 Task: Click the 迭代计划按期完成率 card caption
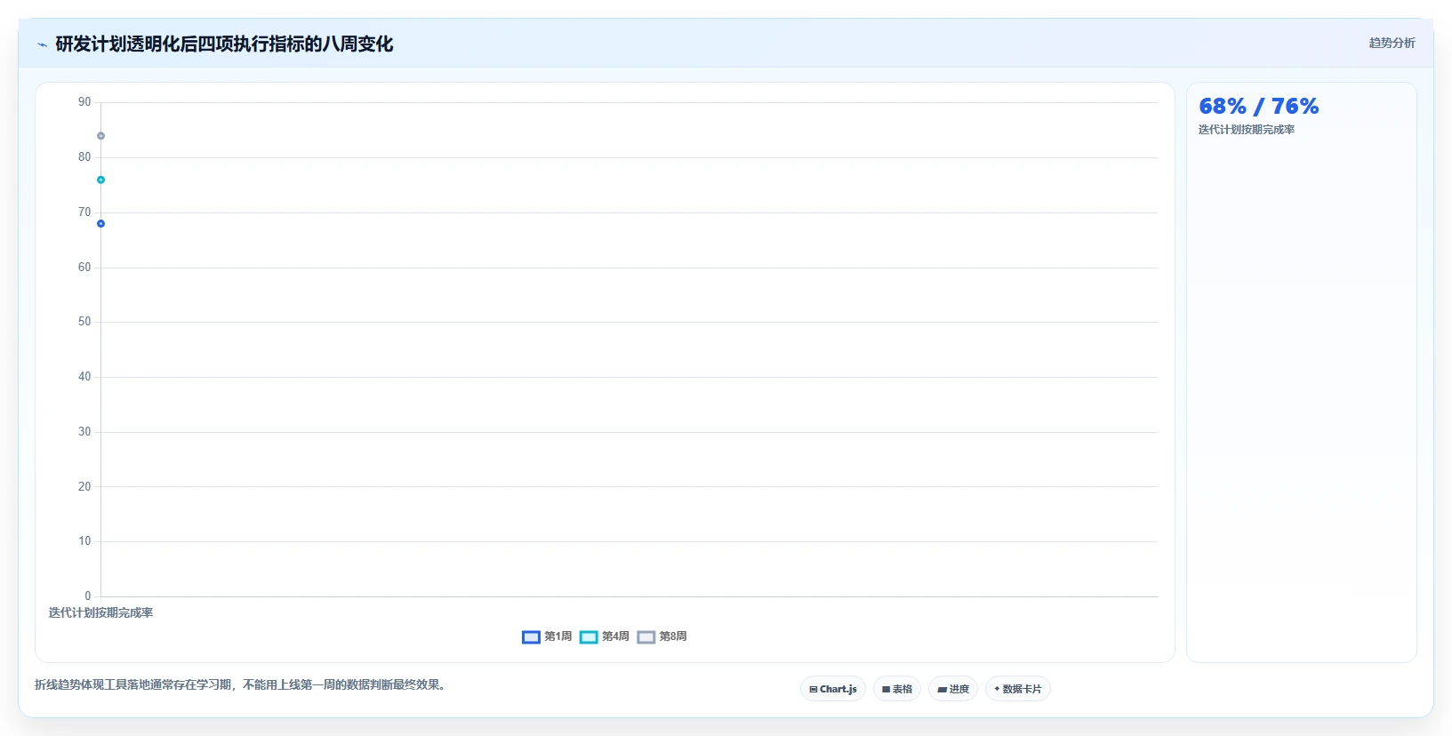coord(1247,130)
